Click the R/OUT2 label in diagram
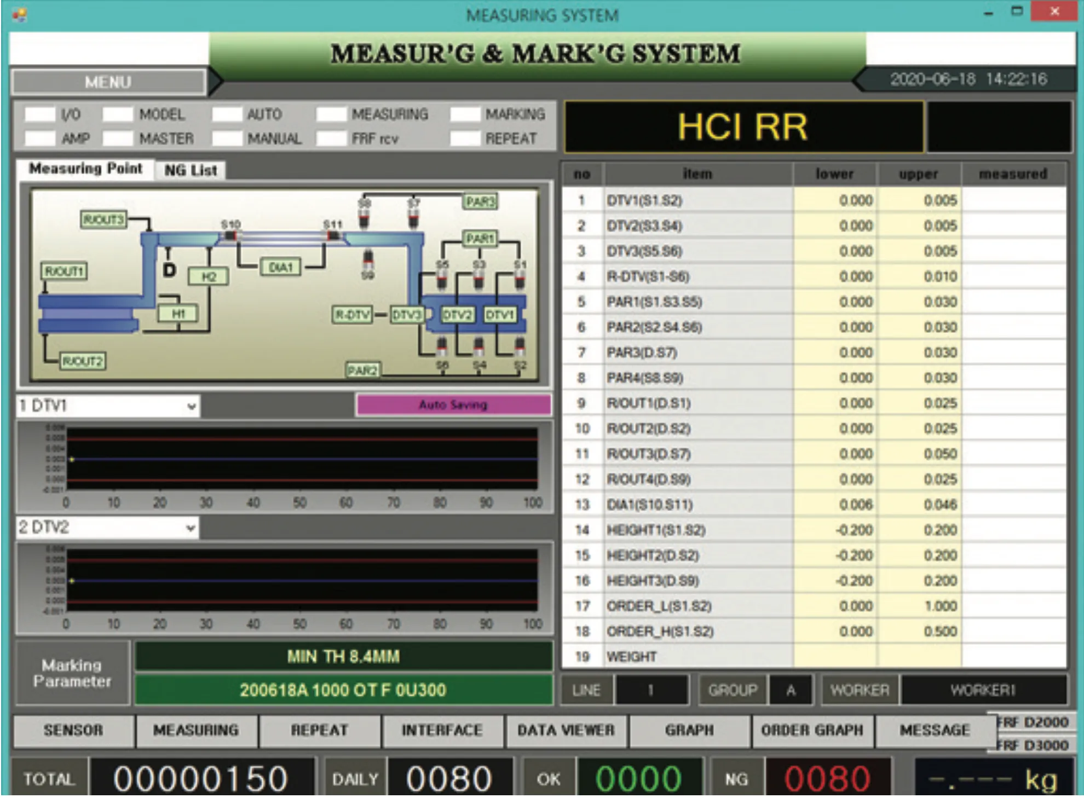The width and height of the screenshot is (1084, 798). (83, 361)
